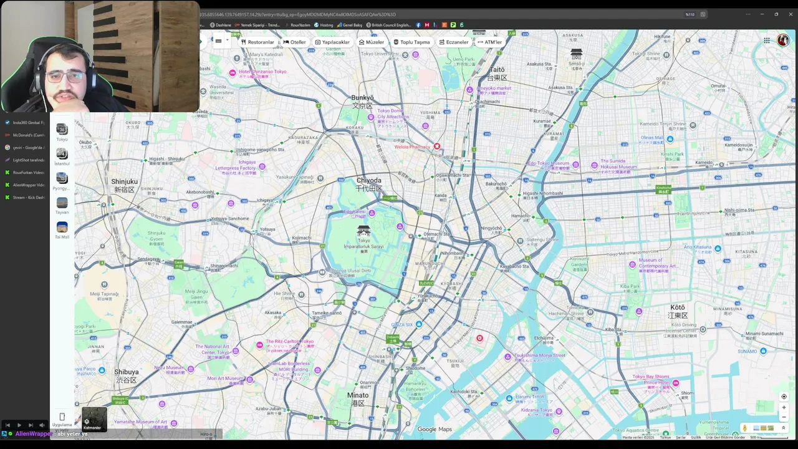Screen dimensions: 798x449
Task: Click the Eczaneler category chip
Action: point(453,42)
